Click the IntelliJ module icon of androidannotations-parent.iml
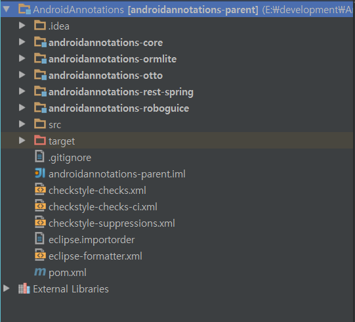This screenshot has height=322, width=355. [40, 173]
